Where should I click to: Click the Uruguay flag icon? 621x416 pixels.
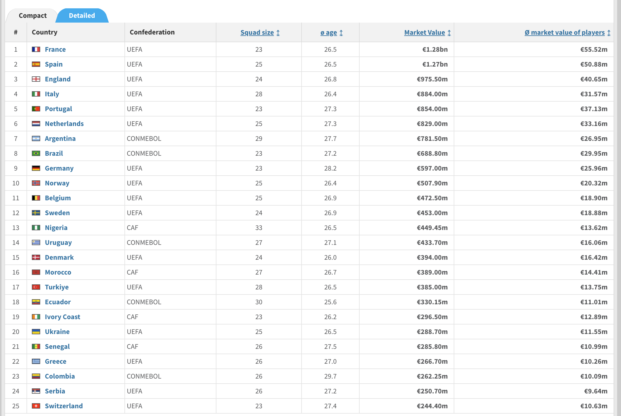point(36,242)
